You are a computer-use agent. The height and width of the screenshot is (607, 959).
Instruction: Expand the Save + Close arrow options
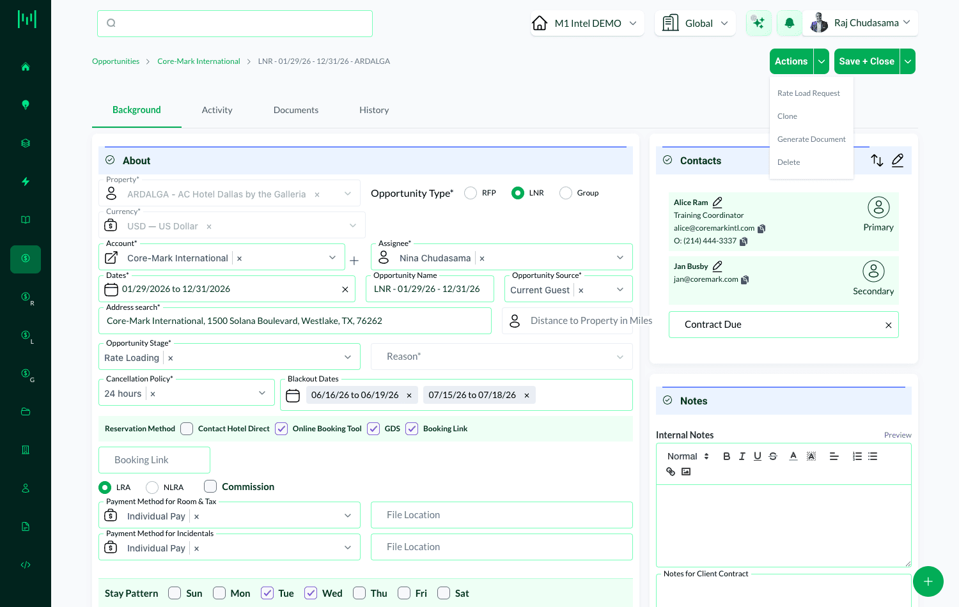click(x=908, y=61)
